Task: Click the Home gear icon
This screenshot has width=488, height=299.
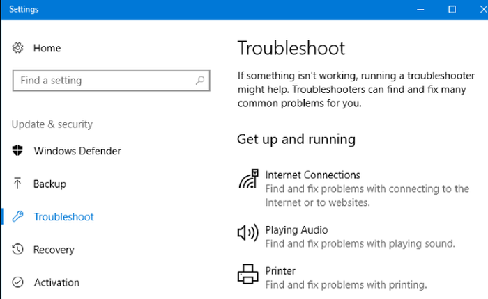Action: point(17,48)
